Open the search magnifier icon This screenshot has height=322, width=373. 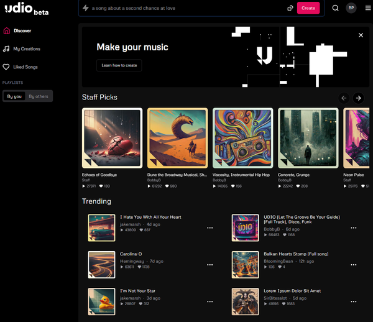coord(335,8)
